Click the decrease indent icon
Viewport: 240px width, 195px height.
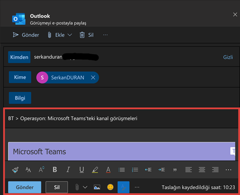(x=148, y=170)
